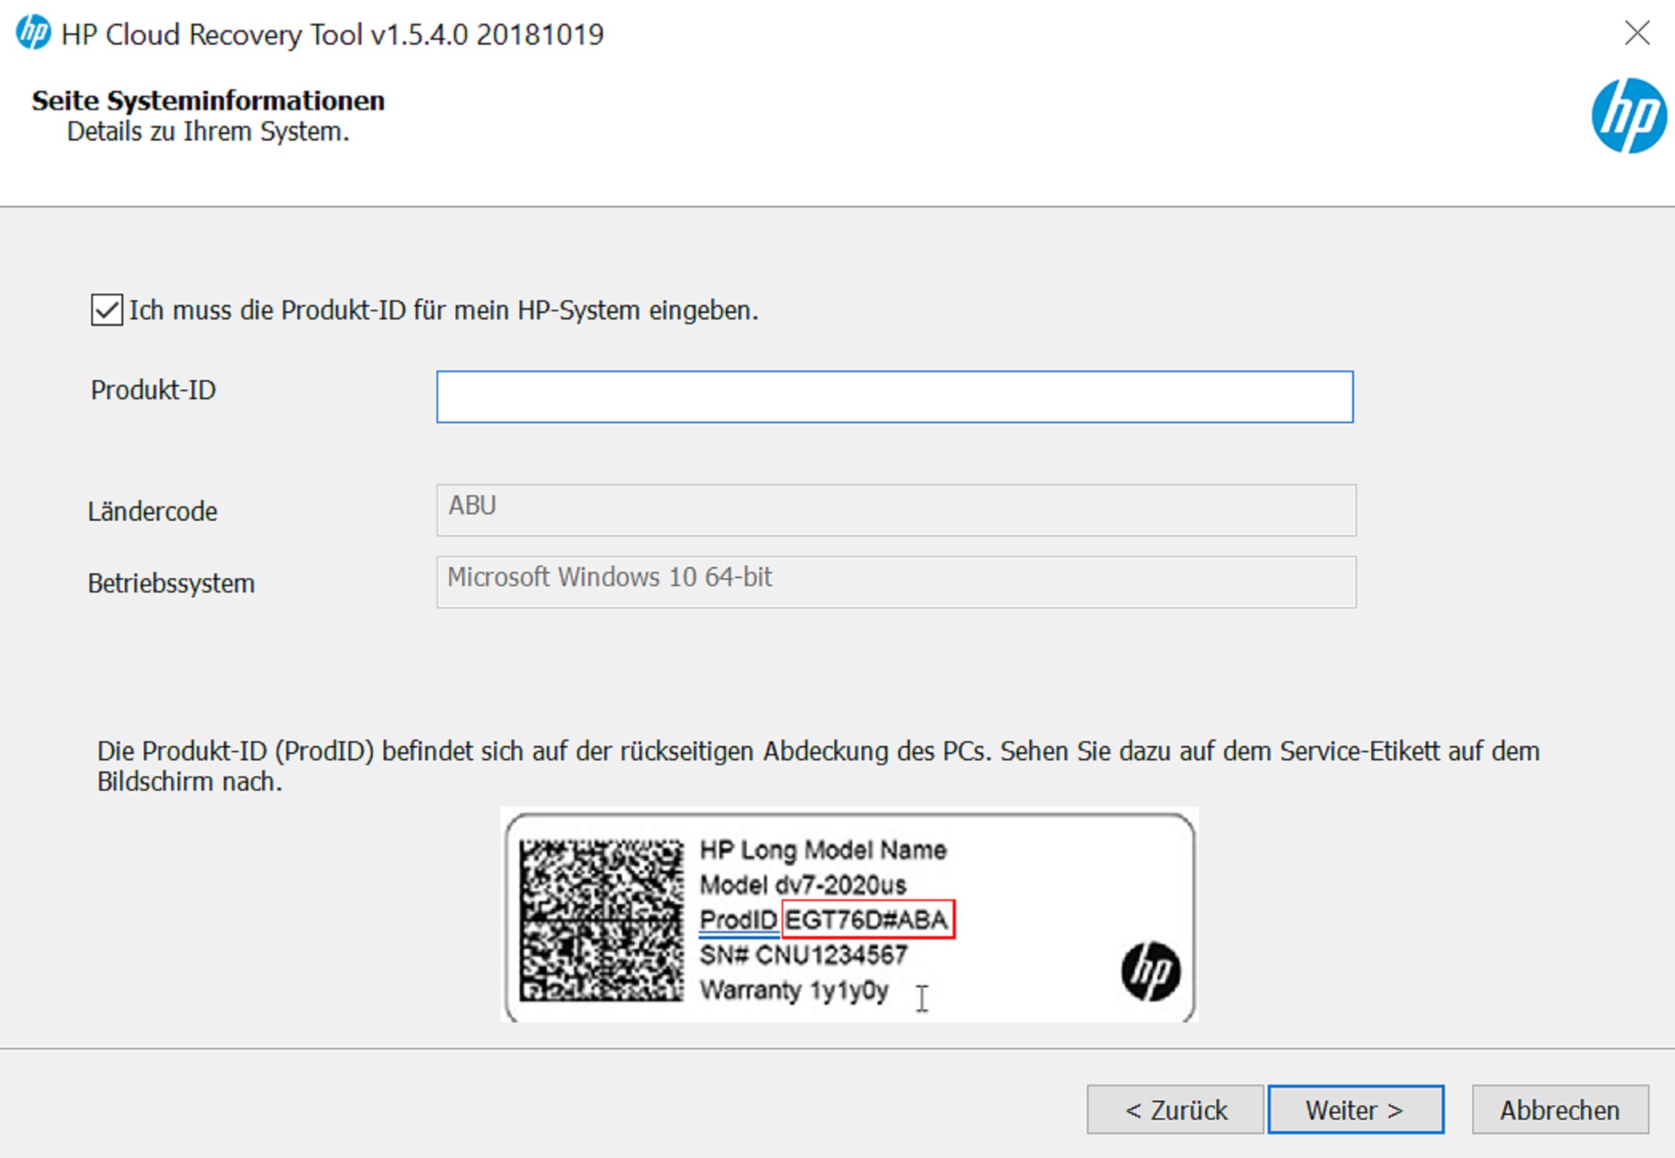Click the large blue HP logo
Image resolution: width=1675 pixels, height=1158 pixels.
(x=1629, y=116)
